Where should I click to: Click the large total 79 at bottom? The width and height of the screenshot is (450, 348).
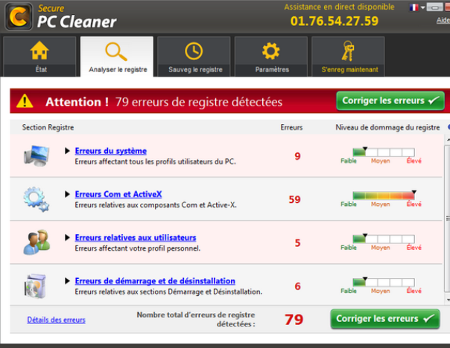click(294, 319)
